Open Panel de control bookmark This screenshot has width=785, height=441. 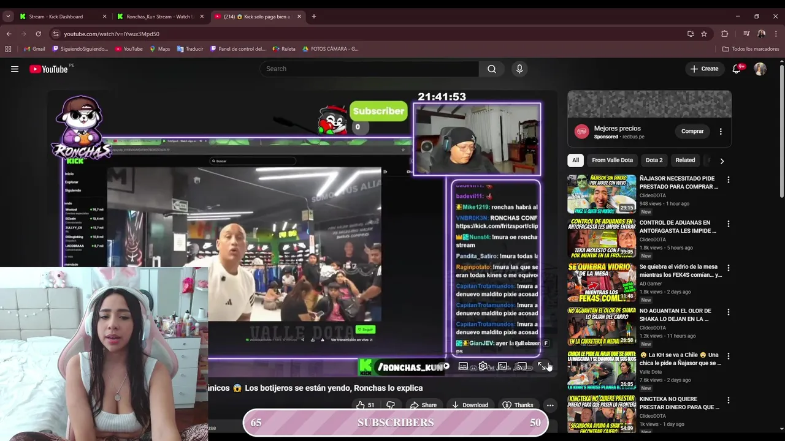click(x=238, y=49)
